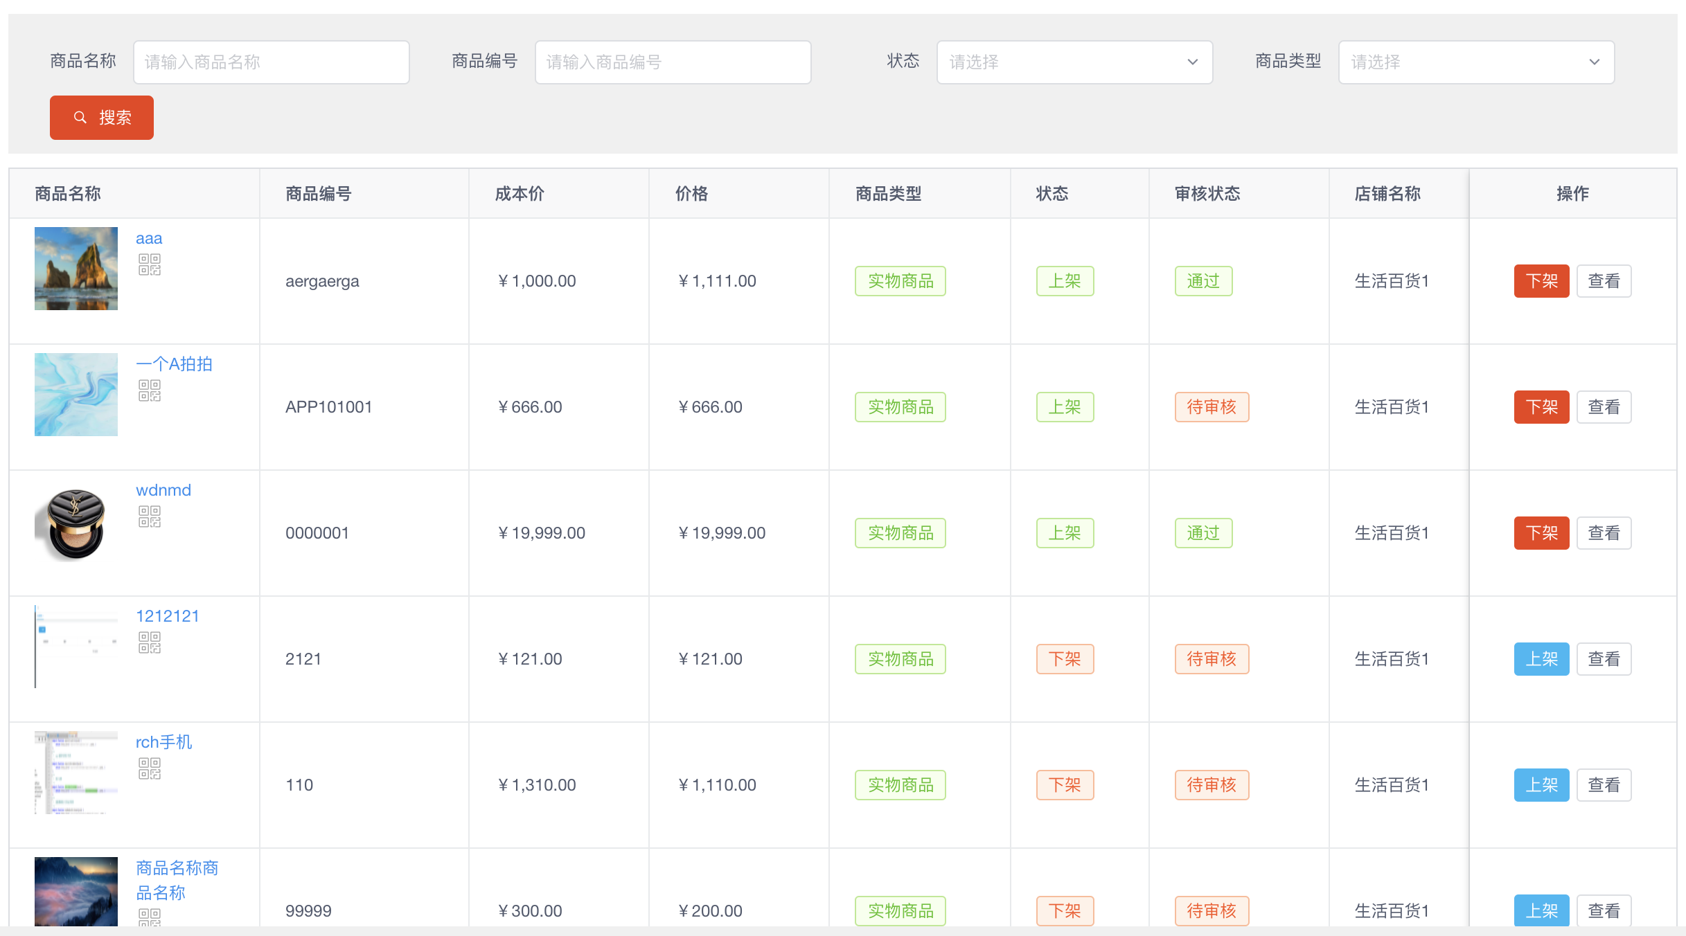Open the QR code icon under 一个A拍拍
This screenshot has width=1686, height=936.
pos(150,390)
